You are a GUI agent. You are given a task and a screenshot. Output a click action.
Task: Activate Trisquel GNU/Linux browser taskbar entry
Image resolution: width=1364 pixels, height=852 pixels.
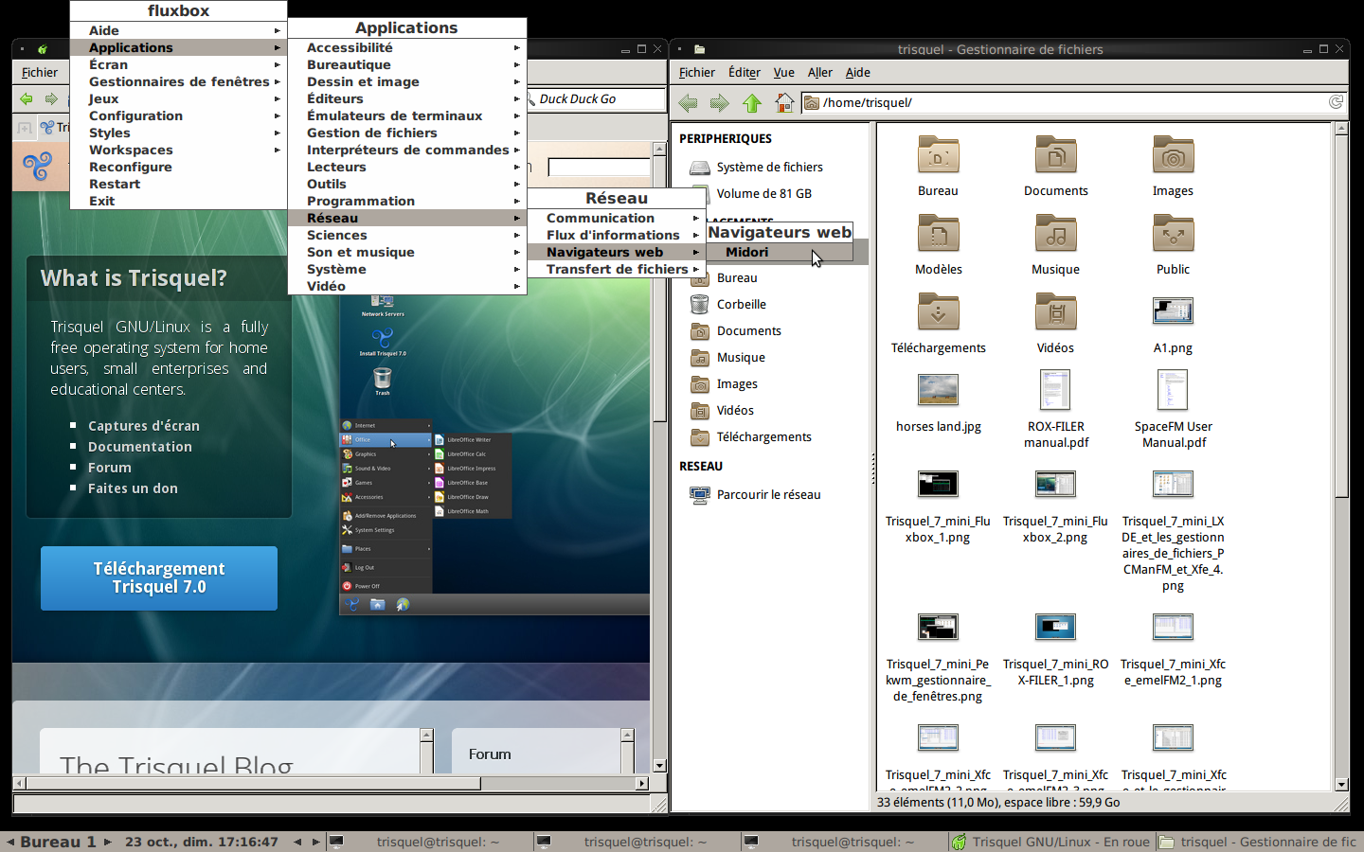tap(1051, 842)
